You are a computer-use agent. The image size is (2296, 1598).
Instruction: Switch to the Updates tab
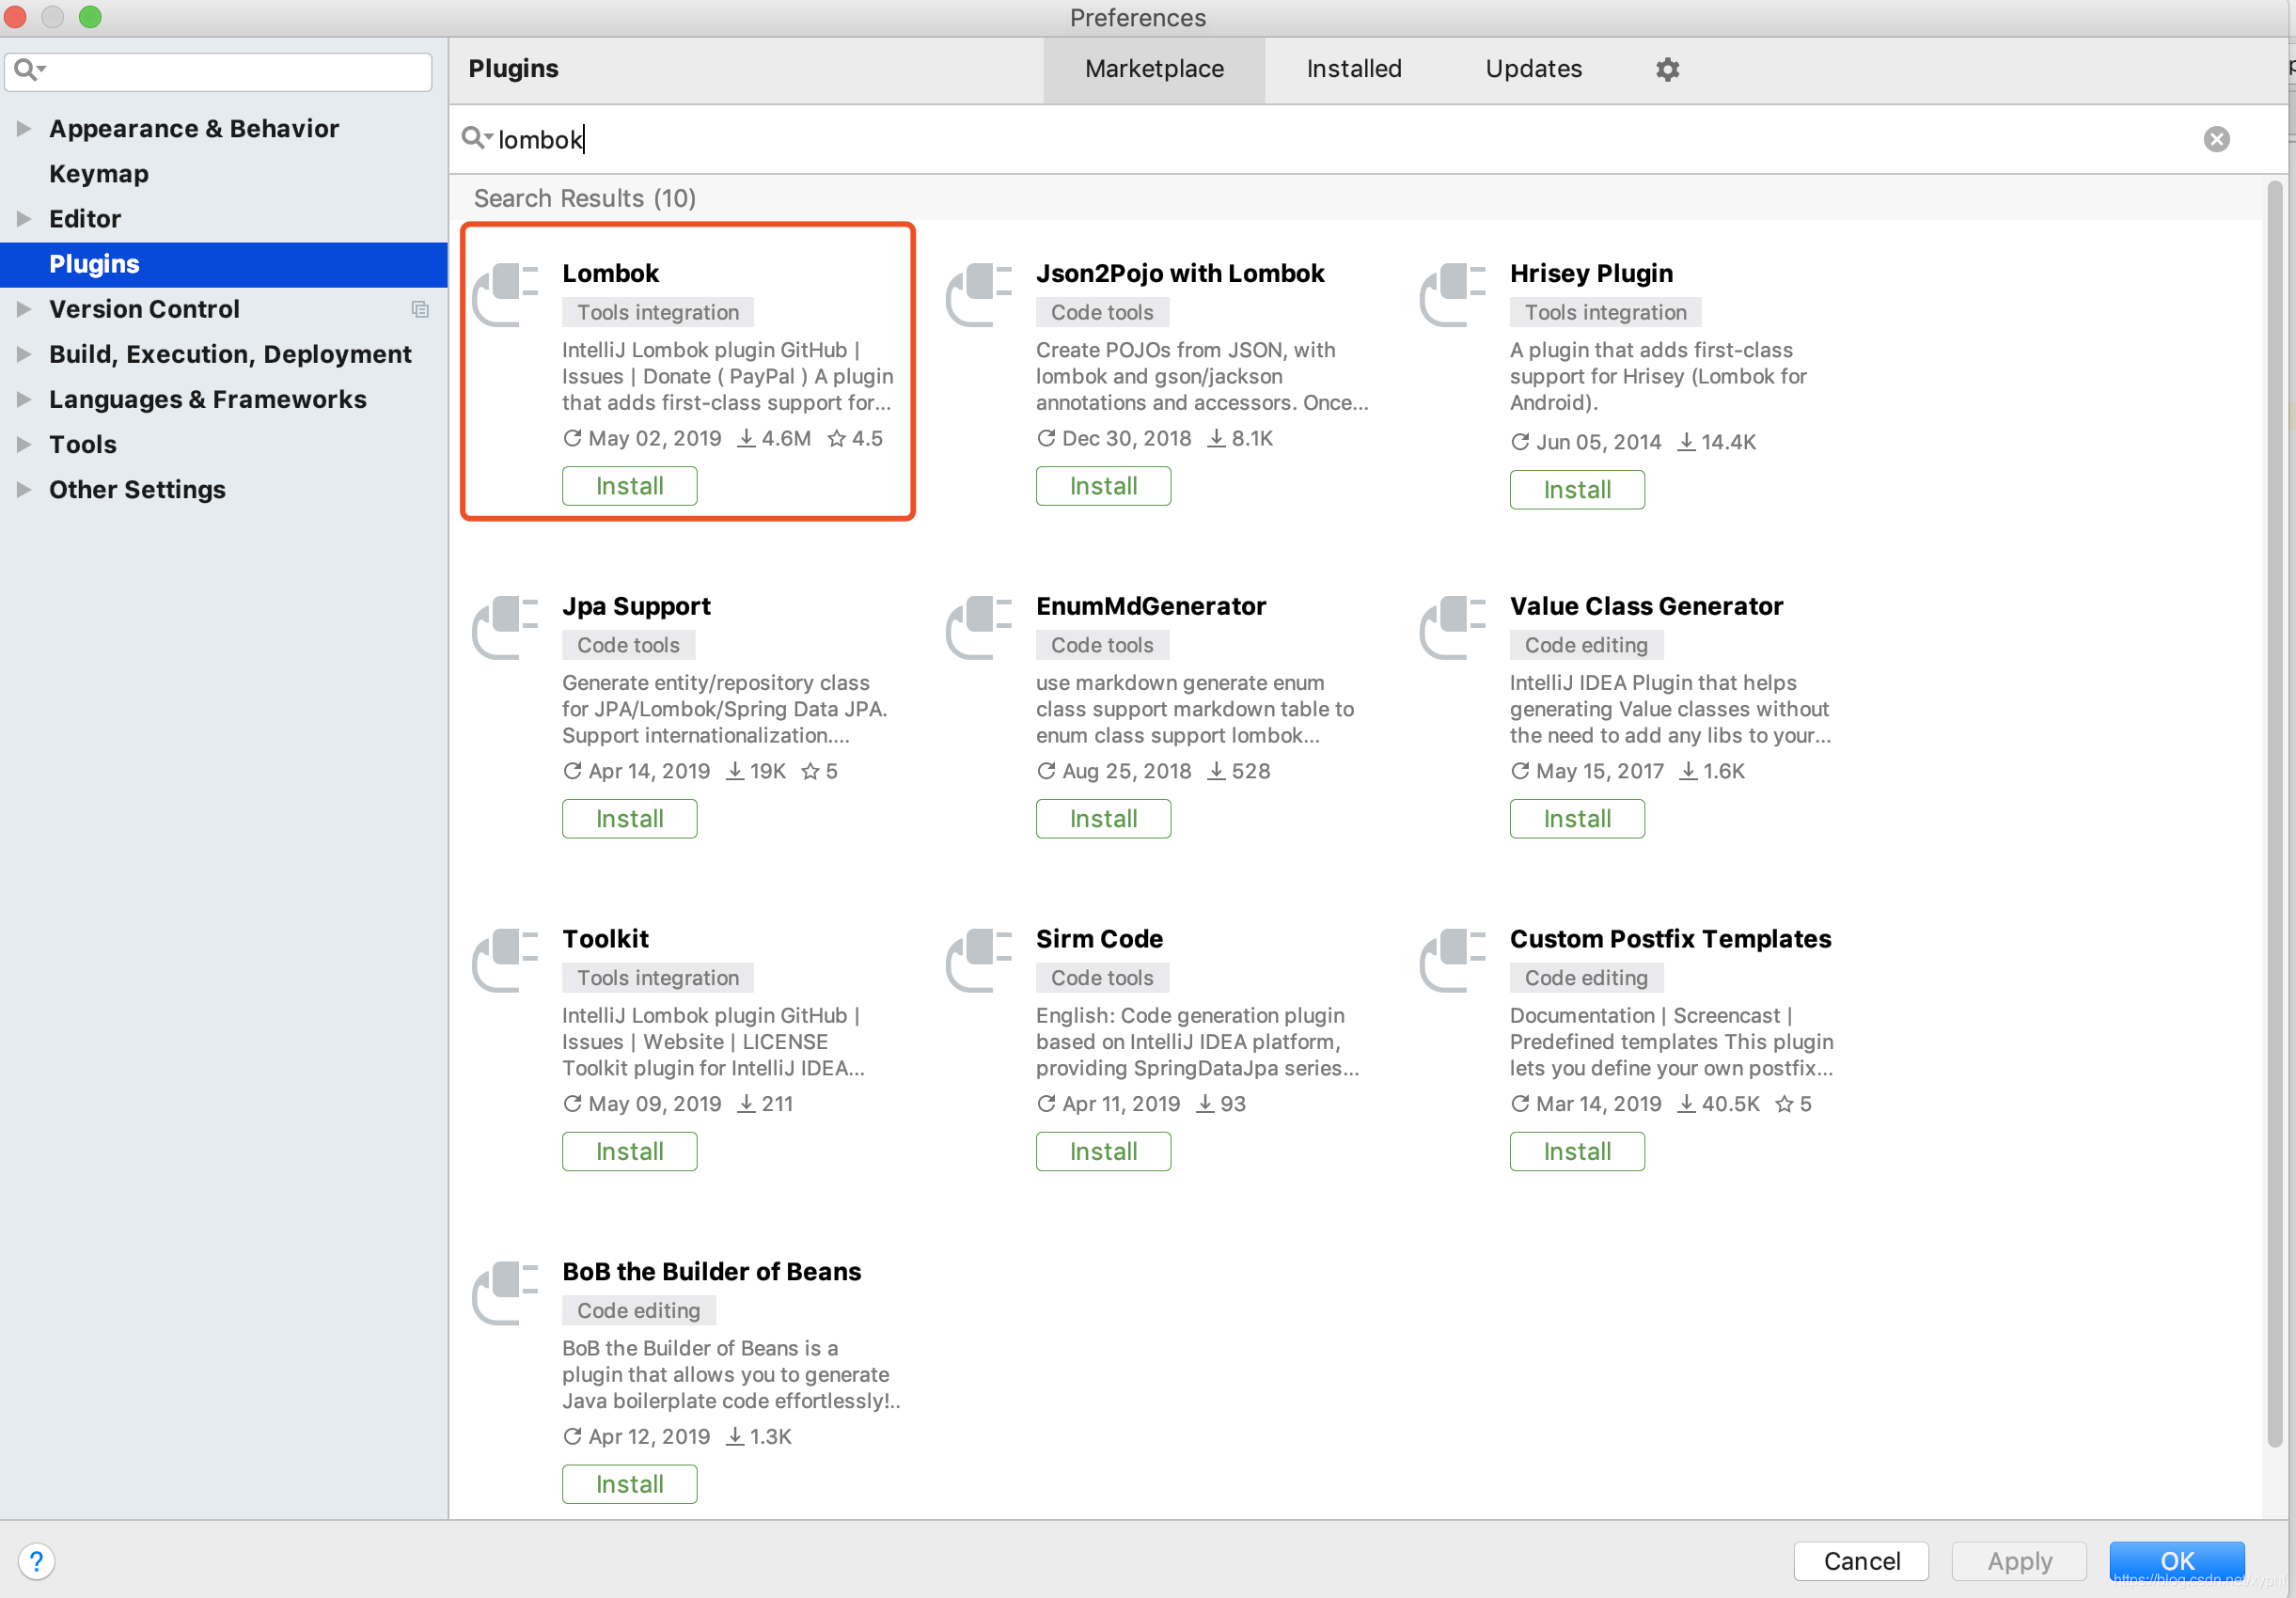point(1533,68)
